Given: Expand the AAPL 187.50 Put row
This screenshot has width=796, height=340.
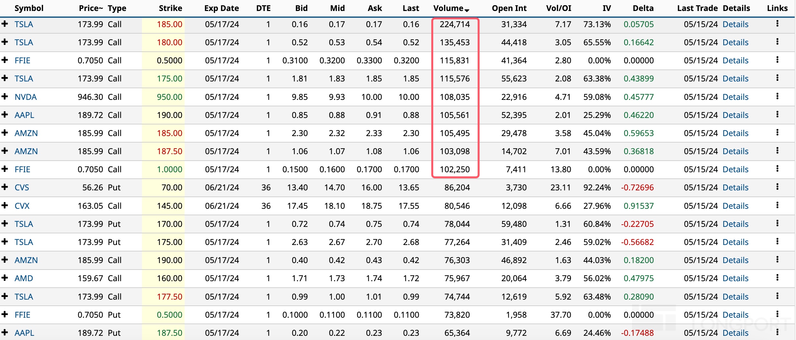Looking at the screenshot, I should 5,332.
